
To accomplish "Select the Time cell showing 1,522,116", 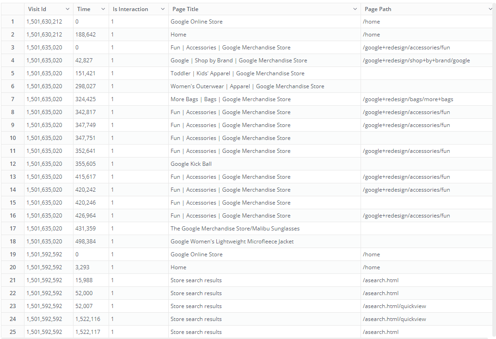I will pos(87,319).
